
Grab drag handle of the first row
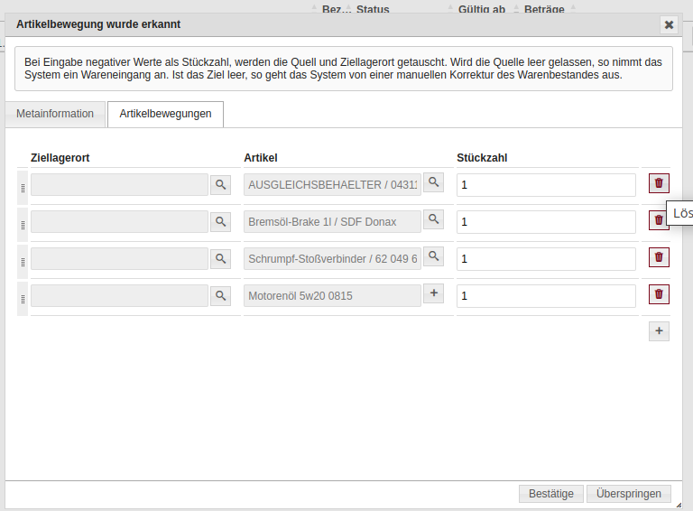[x=23, y=186]
